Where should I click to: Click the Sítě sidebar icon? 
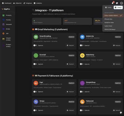(x=3, y=33)
